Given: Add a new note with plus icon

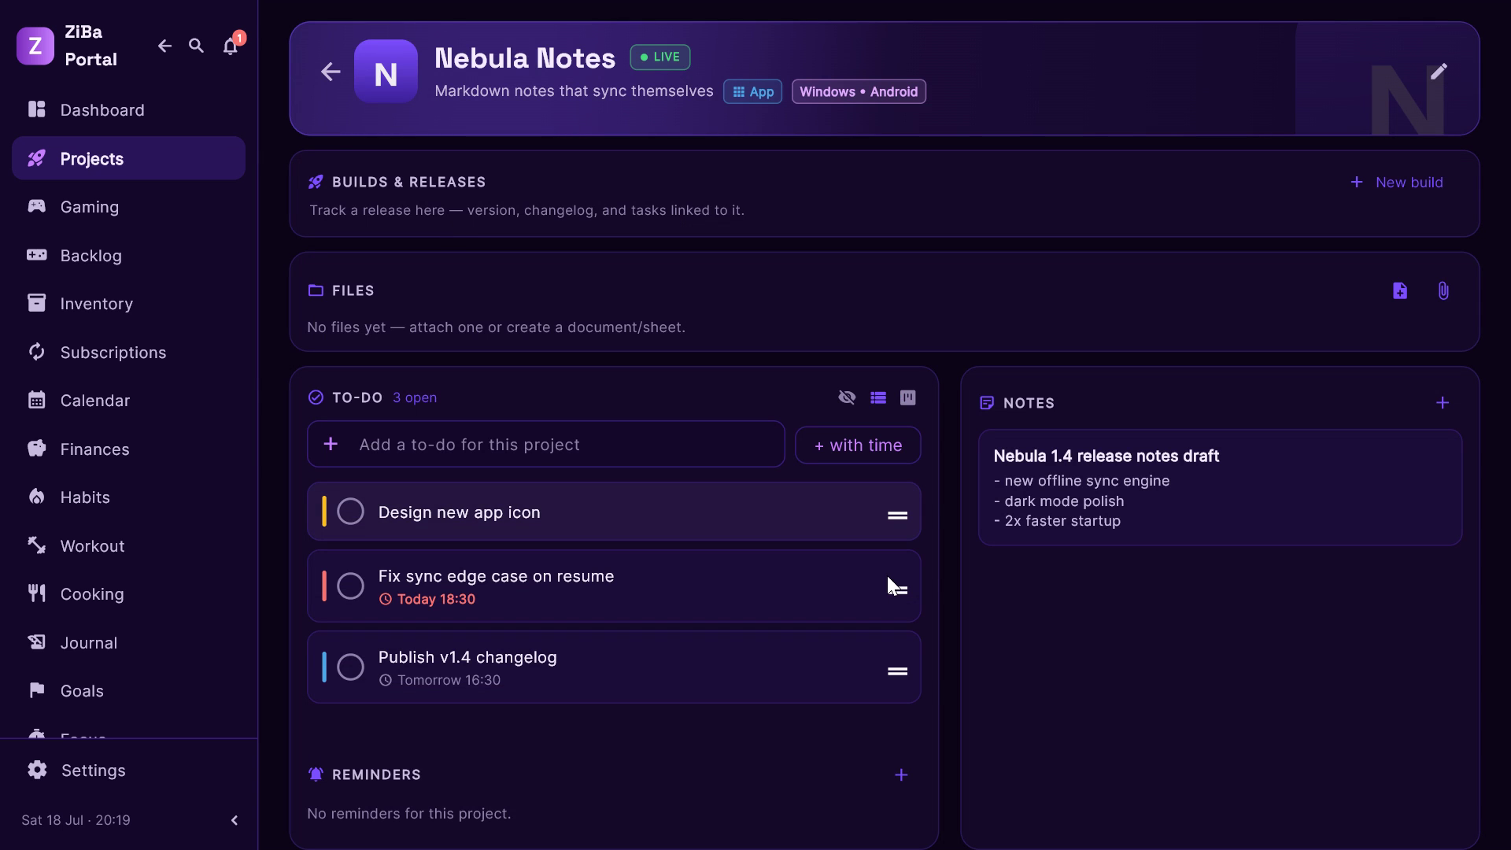Looking at the screenshot, I should tap(1443, 403).
